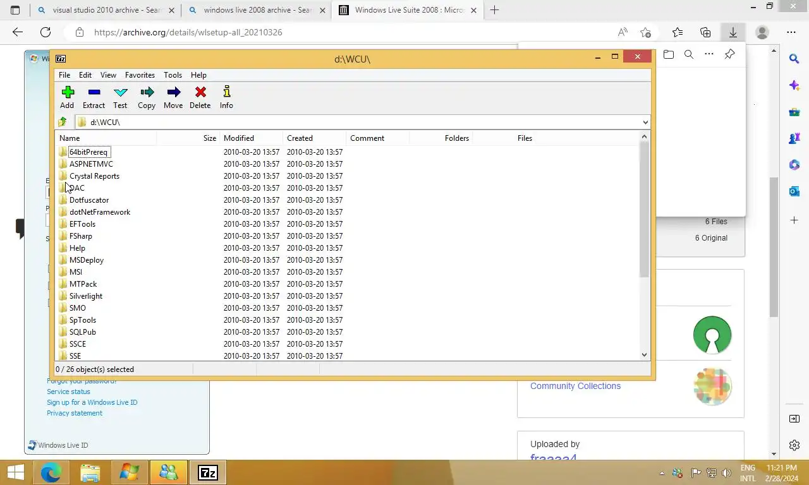Click the 7-Zip window title icon

tap(61, 59)
